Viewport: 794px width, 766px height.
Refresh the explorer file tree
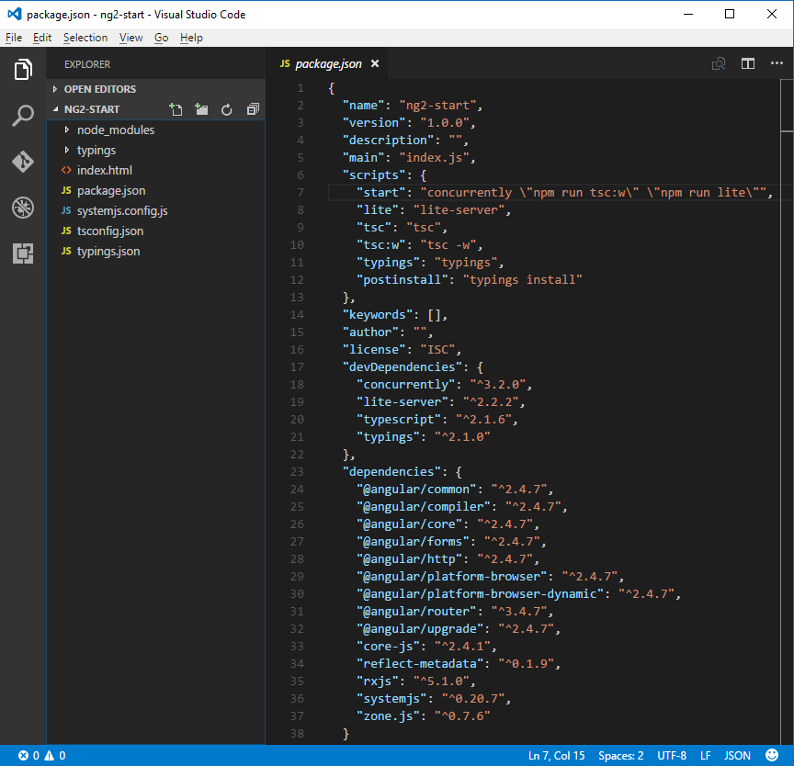[x=226, y=109]
